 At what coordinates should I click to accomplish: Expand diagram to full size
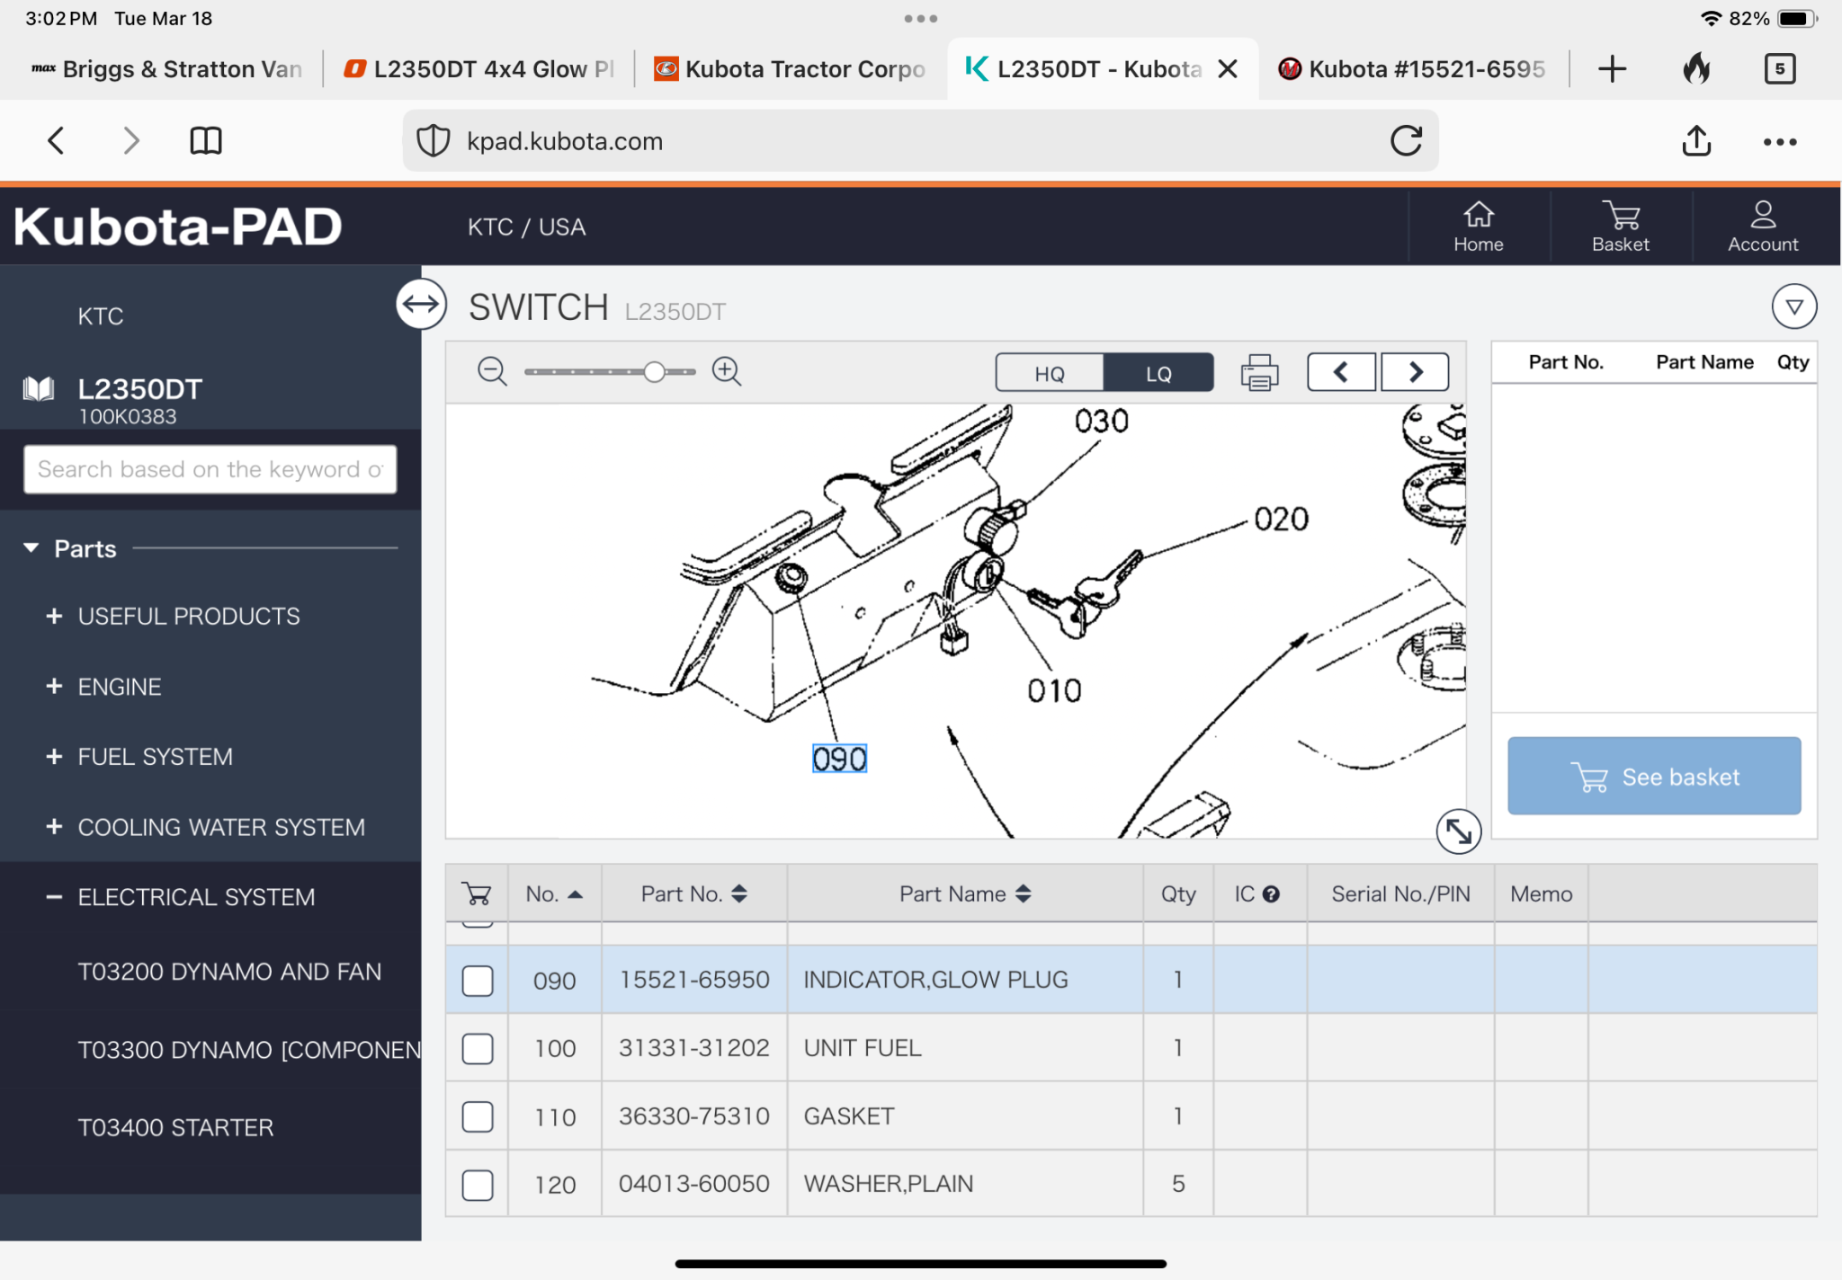pos(1458,831)
